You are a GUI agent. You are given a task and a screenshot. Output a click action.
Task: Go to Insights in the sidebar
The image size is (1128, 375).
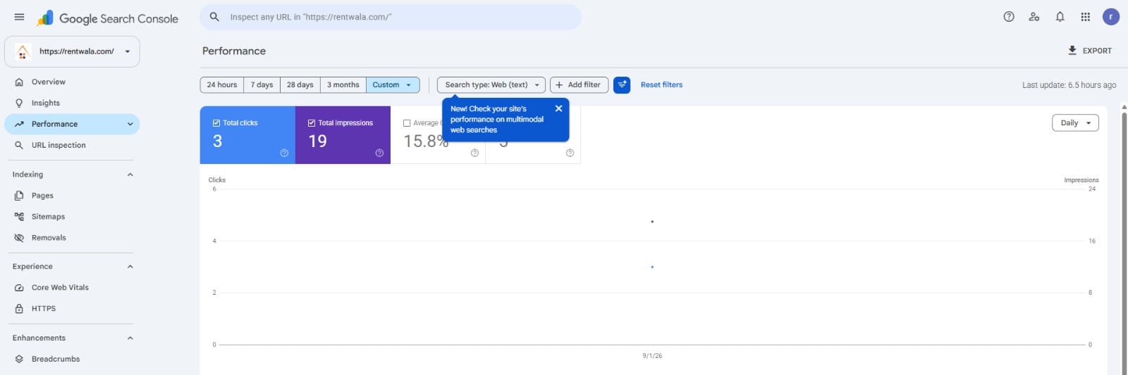click(73, 103)
